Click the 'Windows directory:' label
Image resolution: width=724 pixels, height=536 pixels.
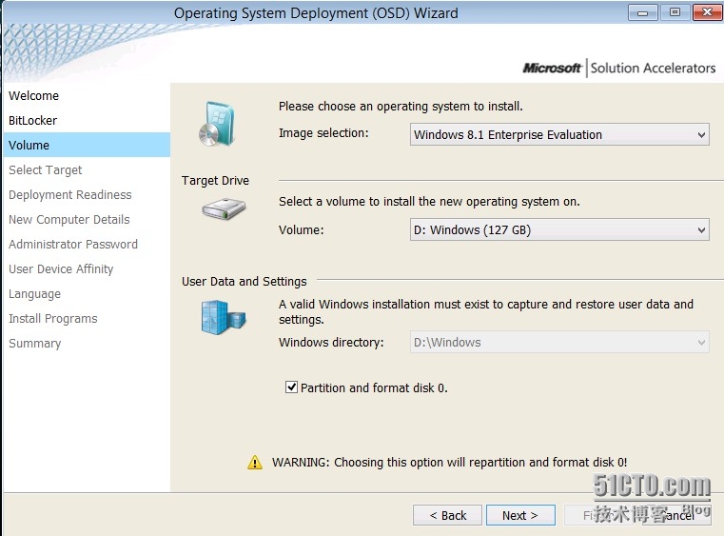point(331,343)
